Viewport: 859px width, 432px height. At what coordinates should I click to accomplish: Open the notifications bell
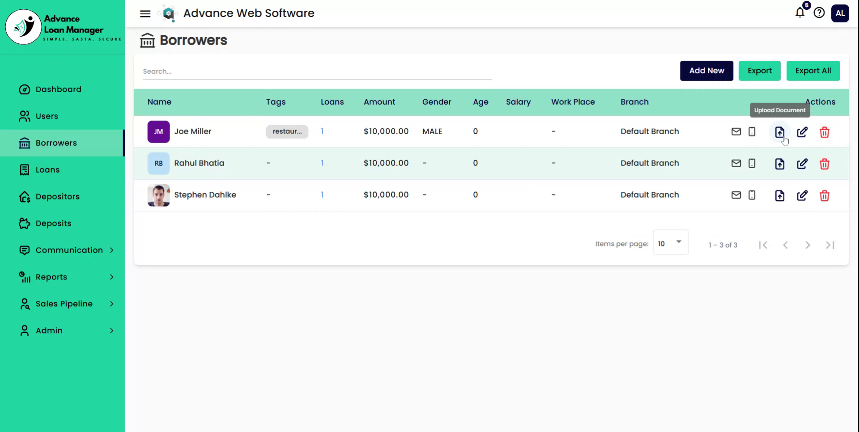tap(800, 13)
